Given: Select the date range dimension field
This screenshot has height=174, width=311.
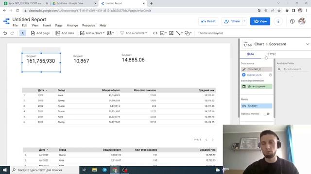Looking at the screenshot, I should pyautogui.click(x=257, y=87).
